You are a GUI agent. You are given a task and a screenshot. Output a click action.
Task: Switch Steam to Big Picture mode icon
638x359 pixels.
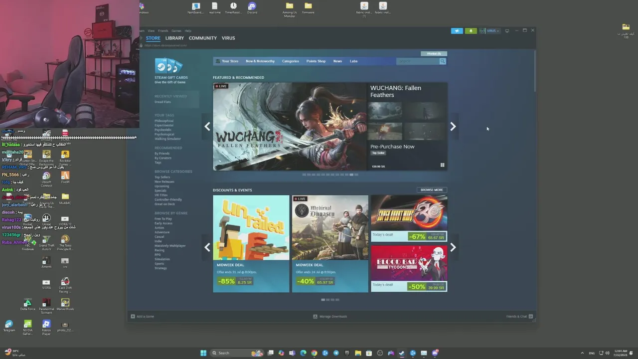tap(507, 31)
